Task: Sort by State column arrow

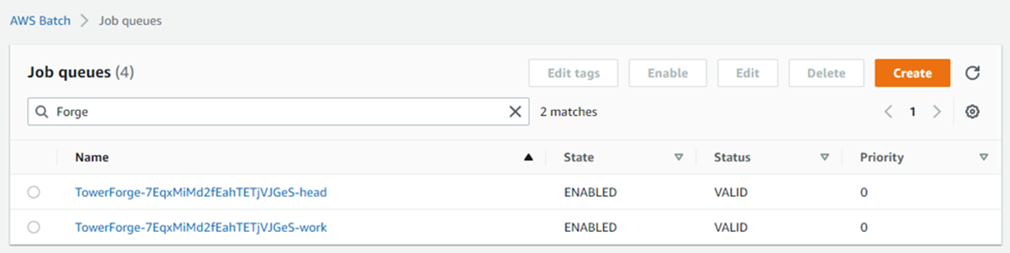Action: 678,157
